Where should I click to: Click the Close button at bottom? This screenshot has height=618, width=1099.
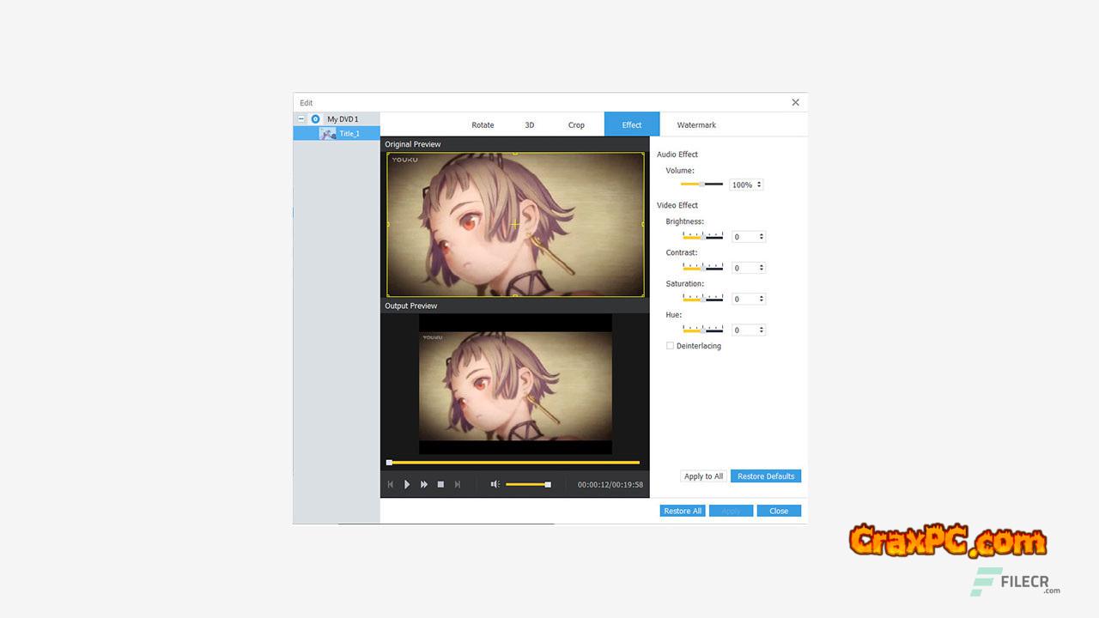point(779,511)
